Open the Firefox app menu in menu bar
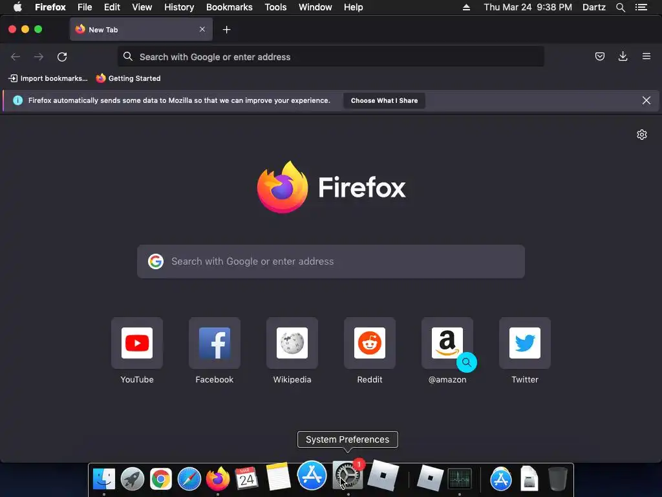This screenshot has width=662, height=497. 50,7
